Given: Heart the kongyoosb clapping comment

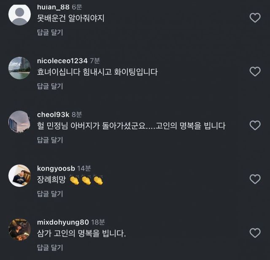Looking at the screenshot, I should coord(255,179).
